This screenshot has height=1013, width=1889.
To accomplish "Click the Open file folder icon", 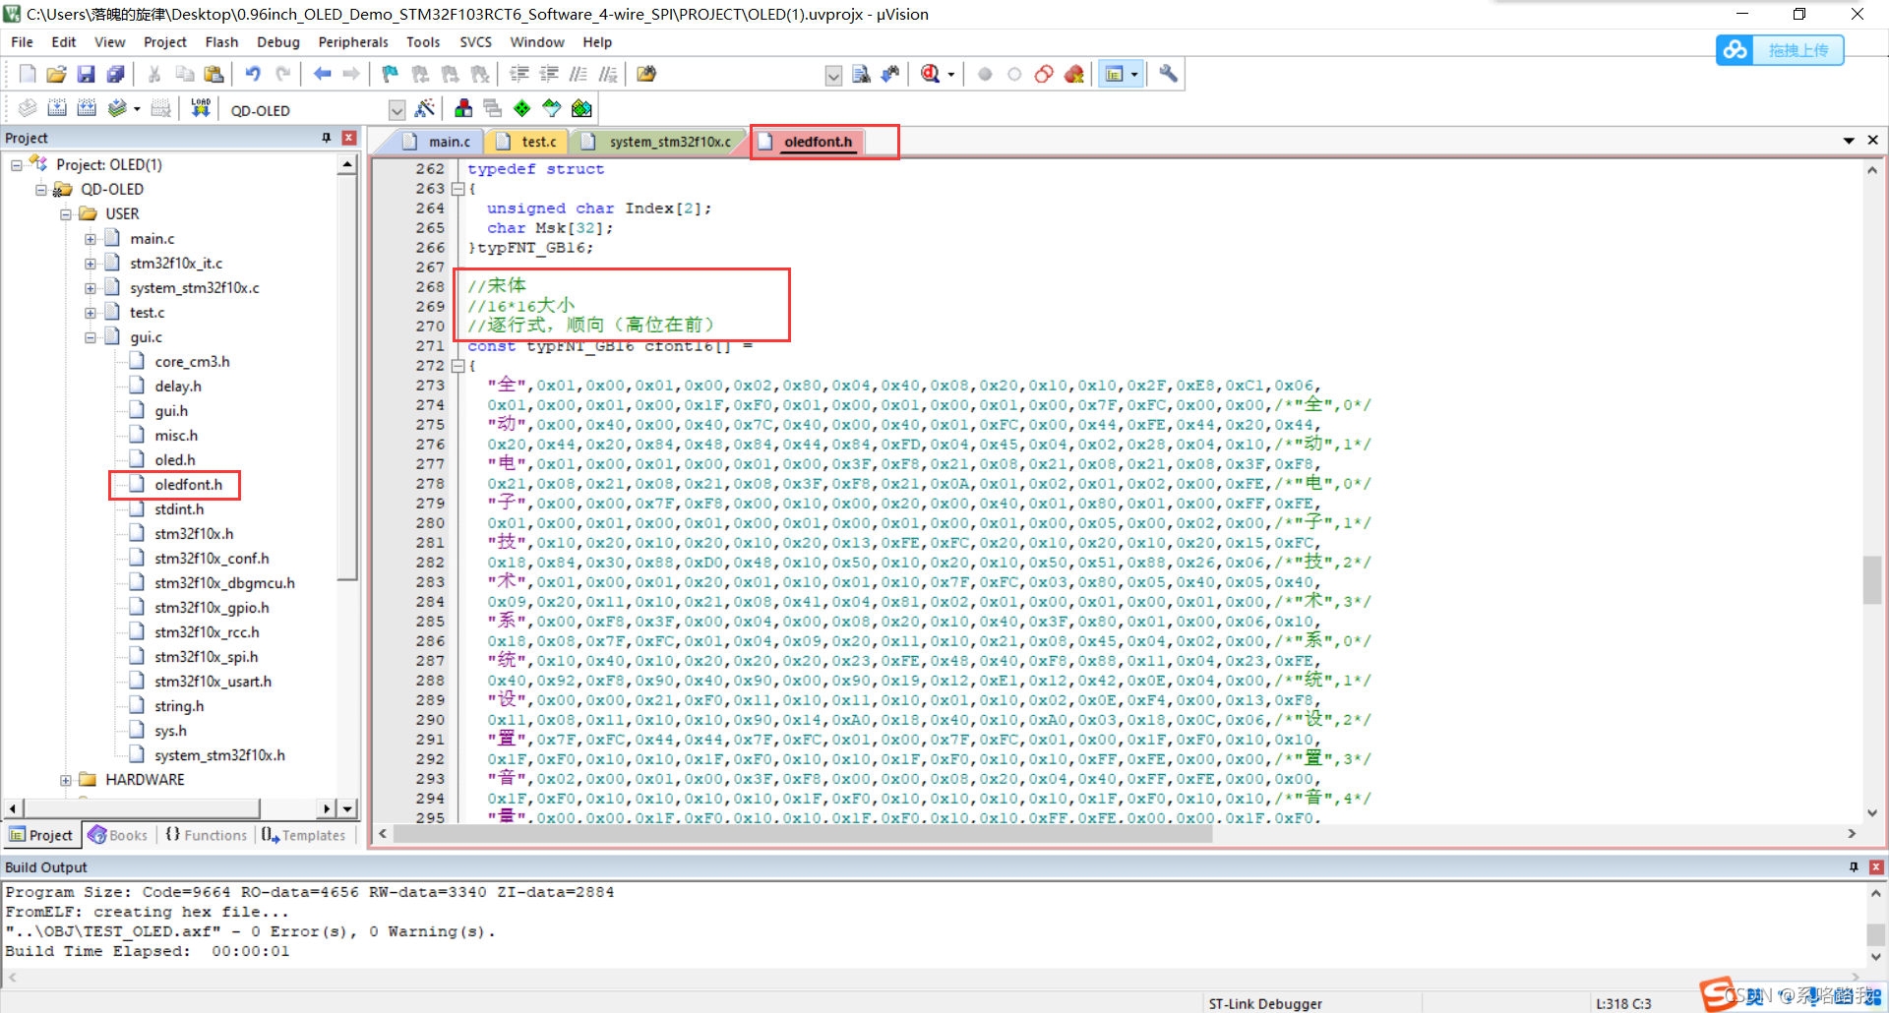I will point(56,74).
